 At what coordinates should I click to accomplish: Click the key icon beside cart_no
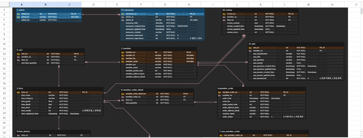18,54
